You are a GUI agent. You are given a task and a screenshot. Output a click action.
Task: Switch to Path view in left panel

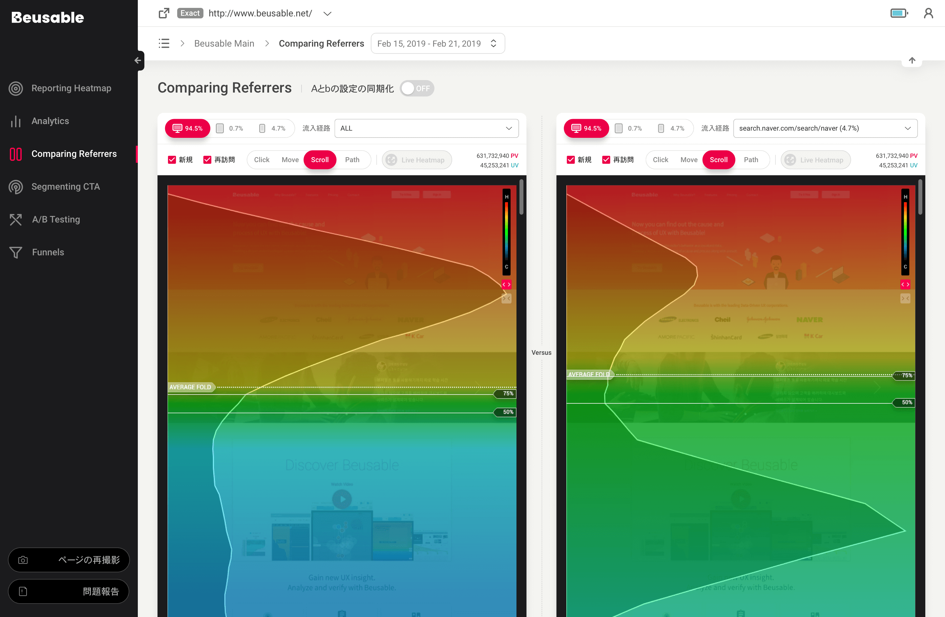click(x=352, y=160)
